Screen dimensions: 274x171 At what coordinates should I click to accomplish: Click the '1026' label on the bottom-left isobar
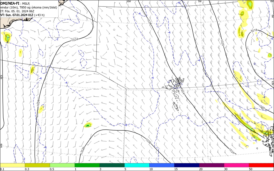83,150
